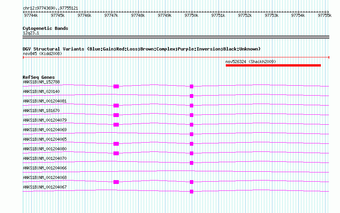340x213 pixels.
Task: Select the Cytogenetic Bands track title
Action: [x=45, y=28]
